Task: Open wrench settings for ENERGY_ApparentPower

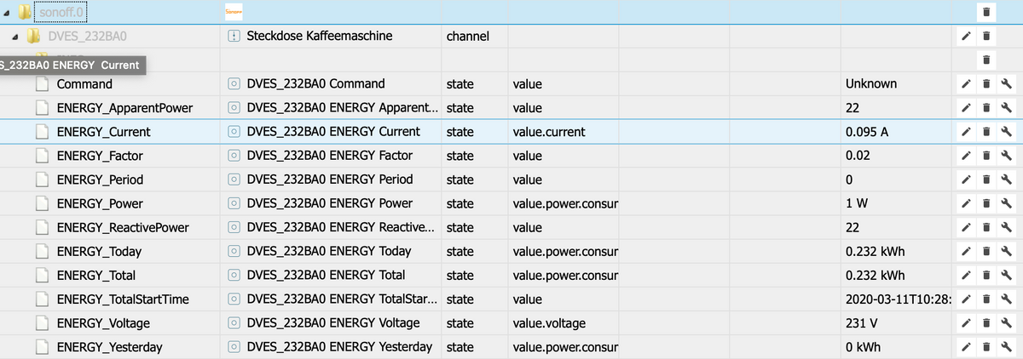Action: 1006,108
